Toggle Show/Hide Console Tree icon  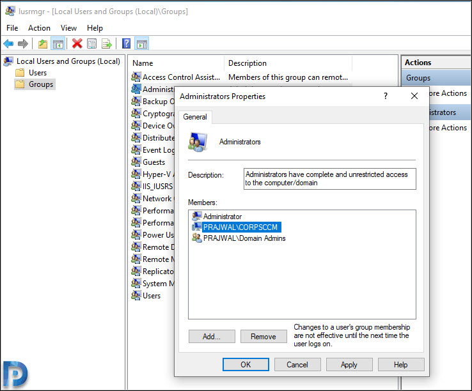[x=58, y=44]
